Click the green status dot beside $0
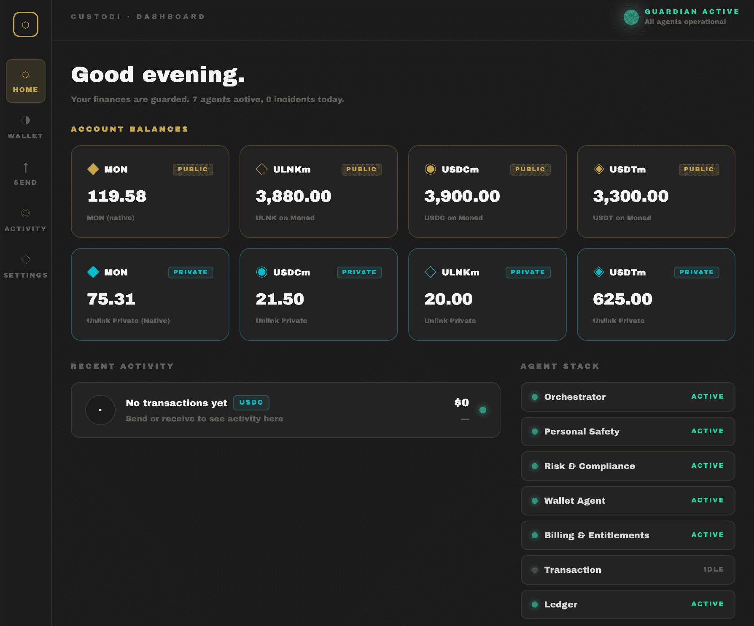 coord(483,410)
